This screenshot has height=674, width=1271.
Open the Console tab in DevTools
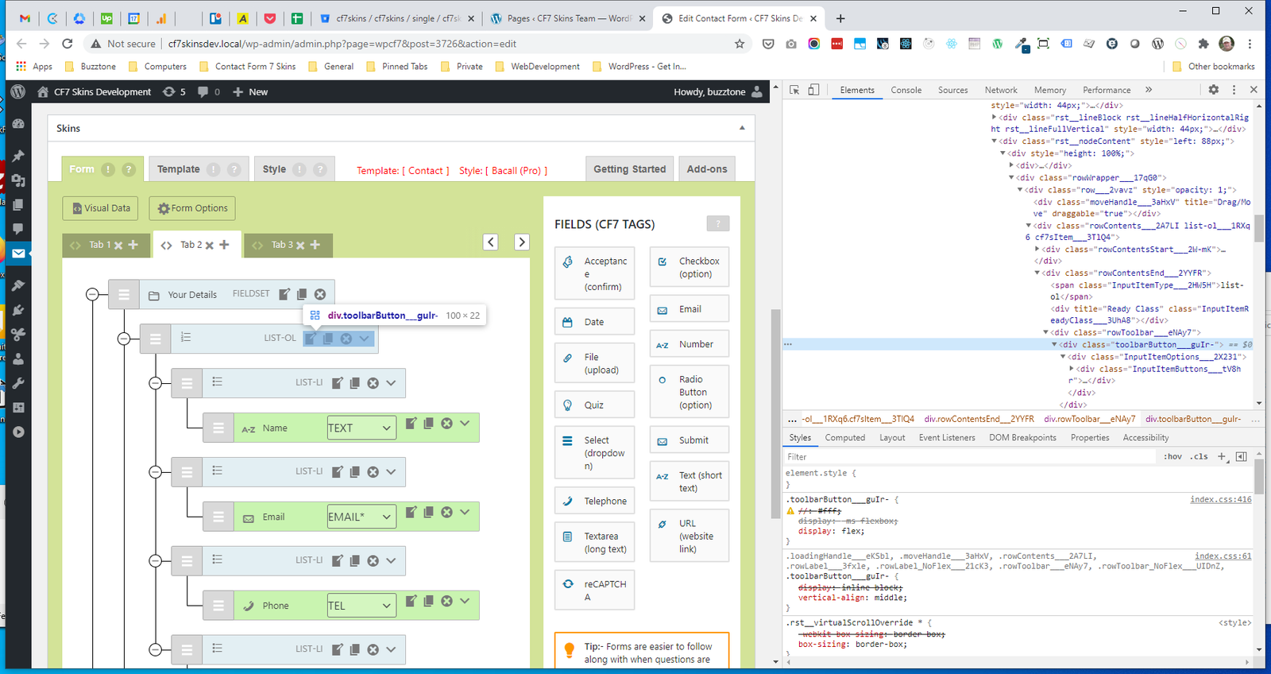click(906, 90)
